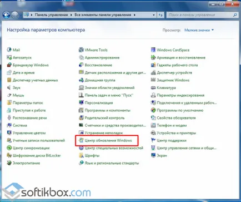Viewport: 241px width, 202px height.
Task: Click the Администрирование icon
Action: [x=81, y=57]
